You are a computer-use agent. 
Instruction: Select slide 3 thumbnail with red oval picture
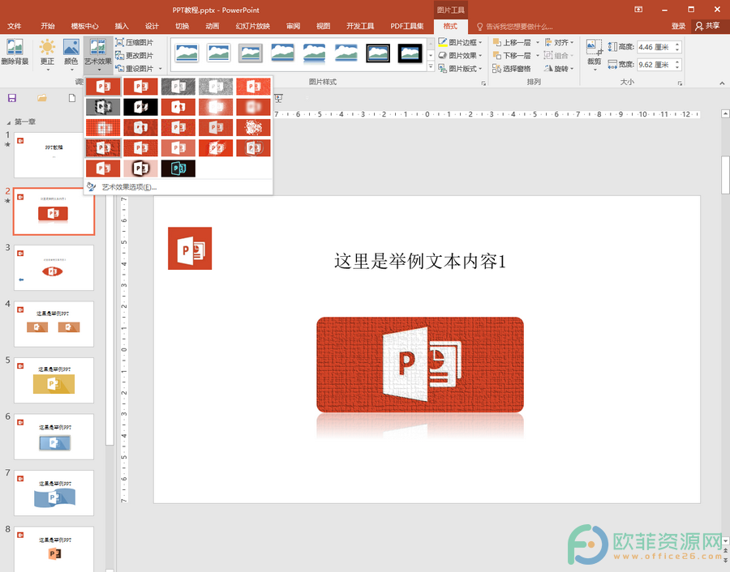pos(54,268)
